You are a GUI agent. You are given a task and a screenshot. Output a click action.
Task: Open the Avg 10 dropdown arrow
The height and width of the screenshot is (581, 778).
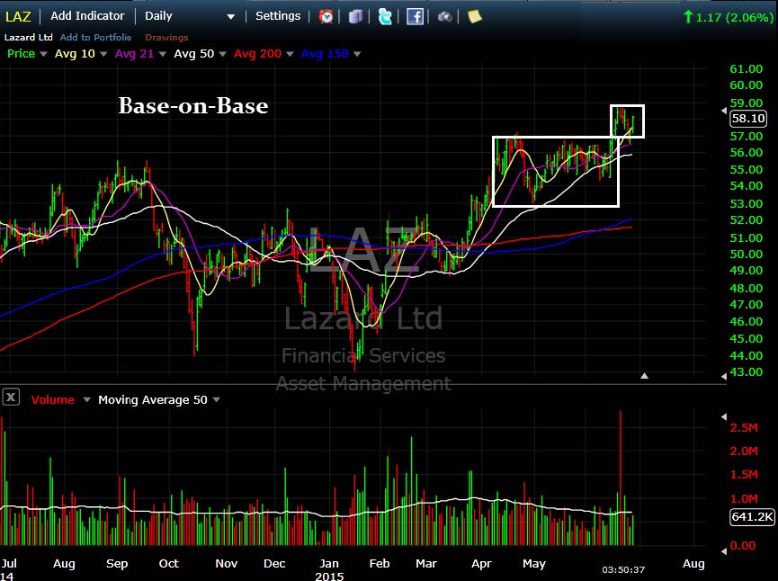[103, 54]
